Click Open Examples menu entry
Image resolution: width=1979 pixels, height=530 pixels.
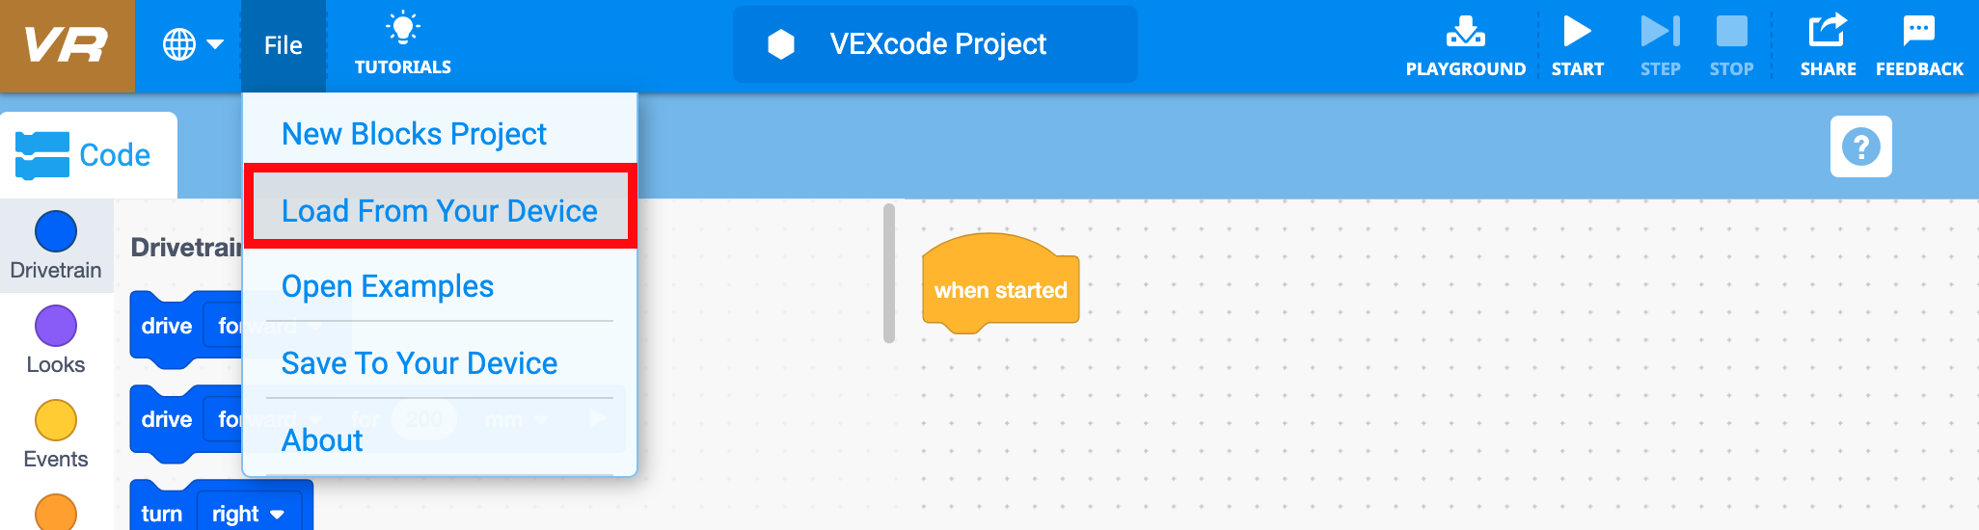point(387,286)
